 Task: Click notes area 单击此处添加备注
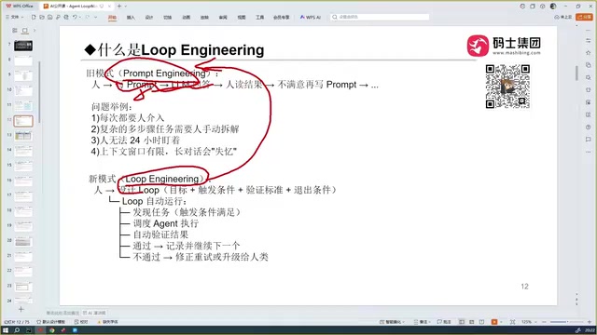click(x=62, y=313)
